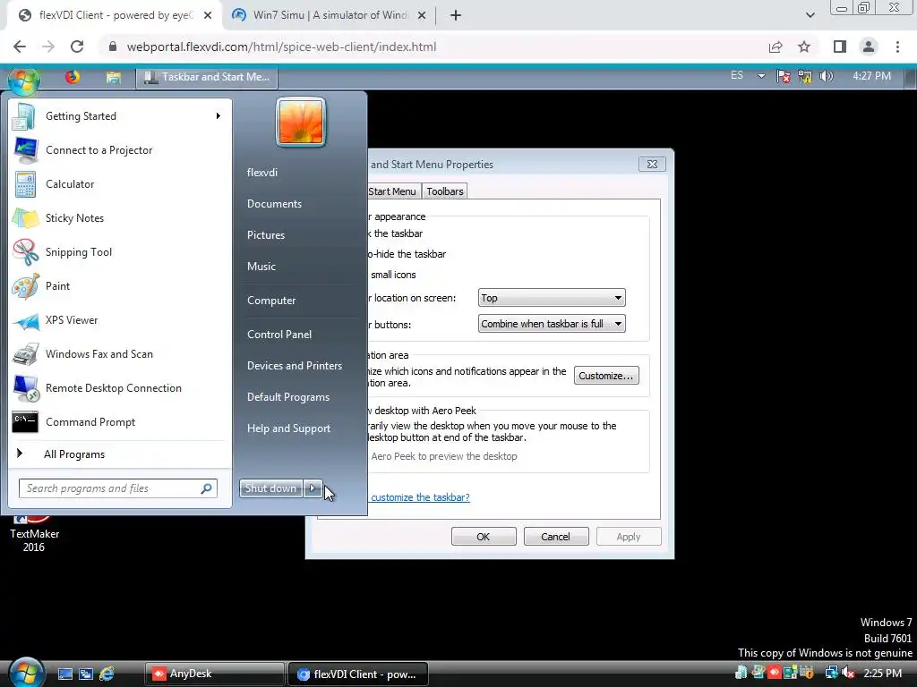
Task: Click Chrome share page icon
Action: point(776,47)
